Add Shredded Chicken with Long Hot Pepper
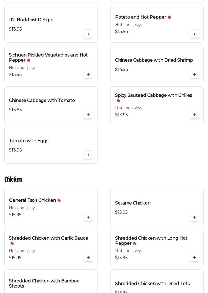Viewport: 208px width, 293px height. 194,258
